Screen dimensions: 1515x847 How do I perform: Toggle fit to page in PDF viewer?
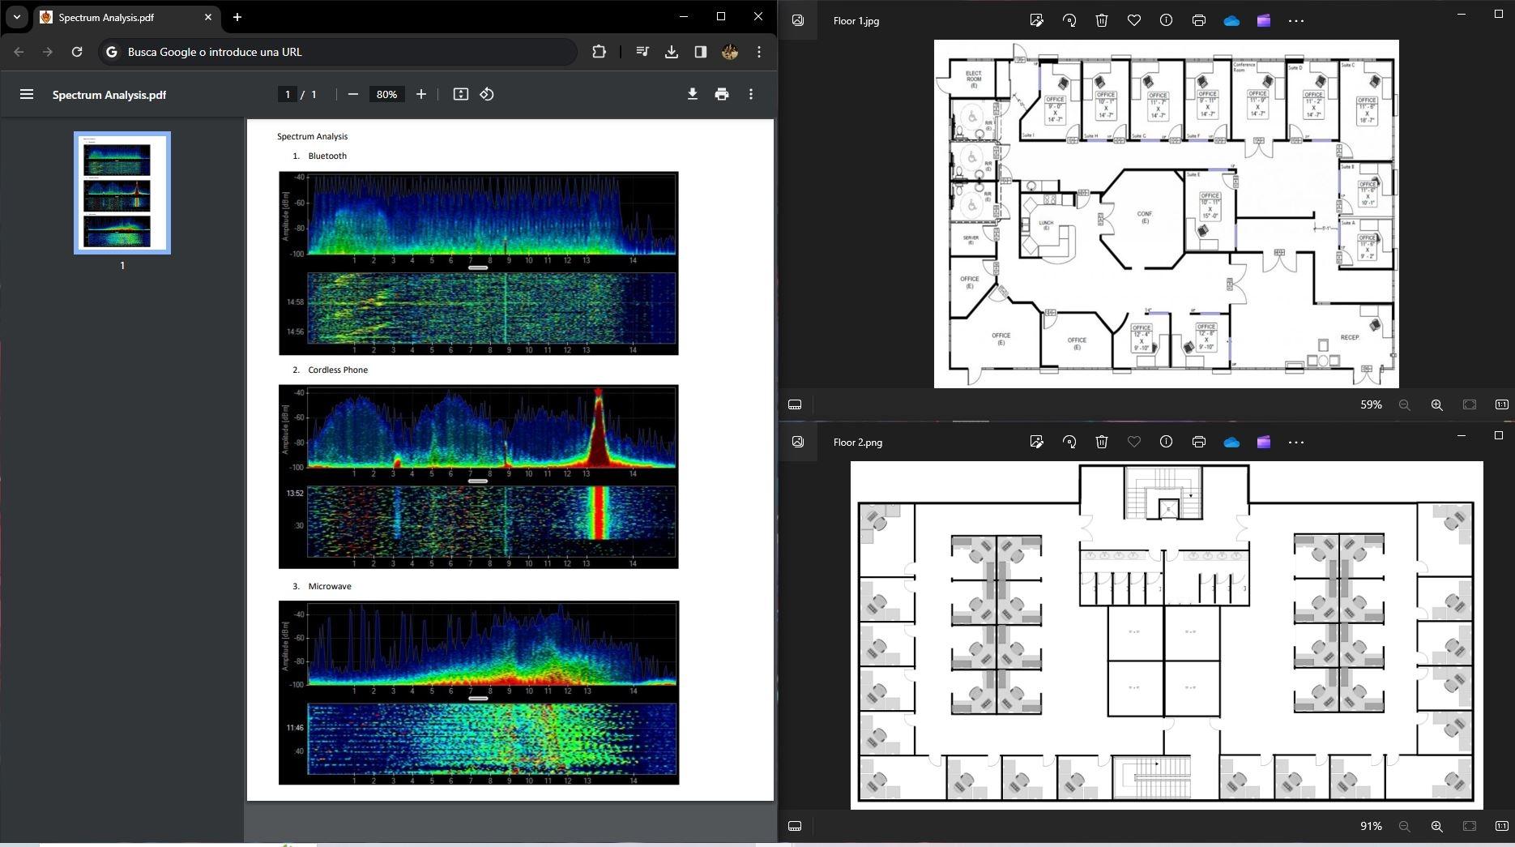coord(461,95)
